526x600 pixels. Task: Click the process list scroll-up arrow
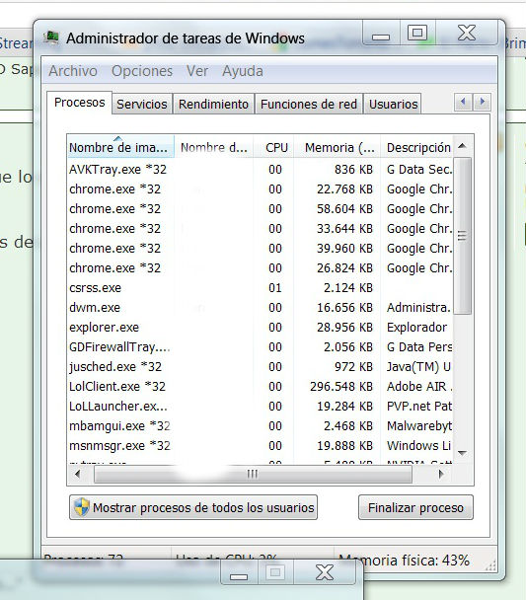pyautogui.click(x=462, y=146)
